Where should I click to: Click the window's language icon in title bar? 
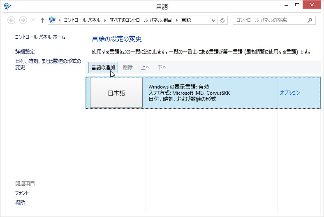click(x=7, y=6)
